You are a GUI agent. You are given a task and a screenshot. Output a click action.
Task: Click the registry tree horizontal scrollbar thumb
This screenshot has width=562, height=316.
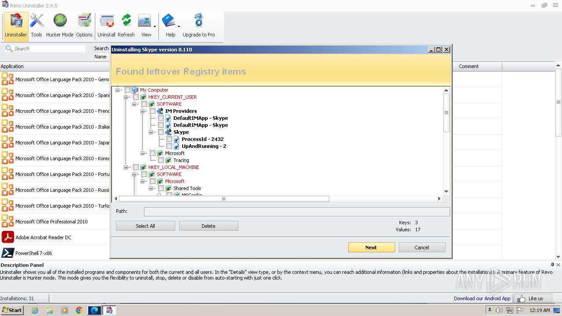(224, 199)
